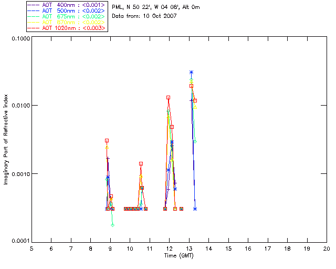Click the blue asterisk at baseline after 13 GMT
336x269 pixels.
(195, 209)
